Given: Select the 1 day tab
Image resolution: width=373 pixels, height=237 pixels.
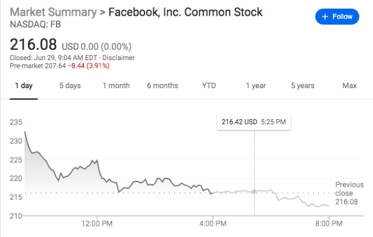Looking at the screenshot, I should pyautogui.click(x=23, y=86).
